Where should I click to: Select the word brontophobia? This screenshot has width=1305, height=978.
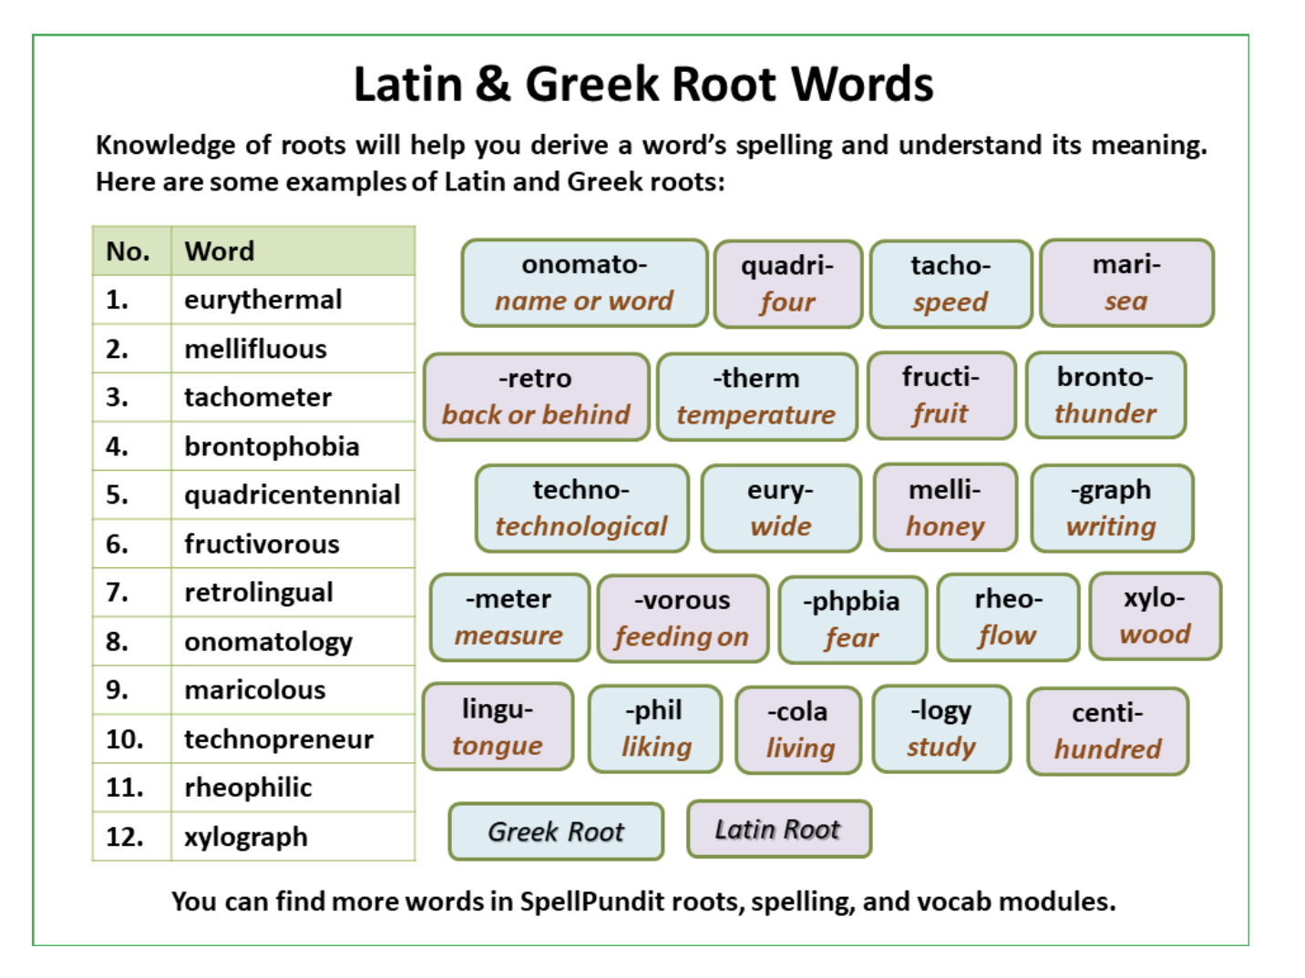(x=272, y=446)
